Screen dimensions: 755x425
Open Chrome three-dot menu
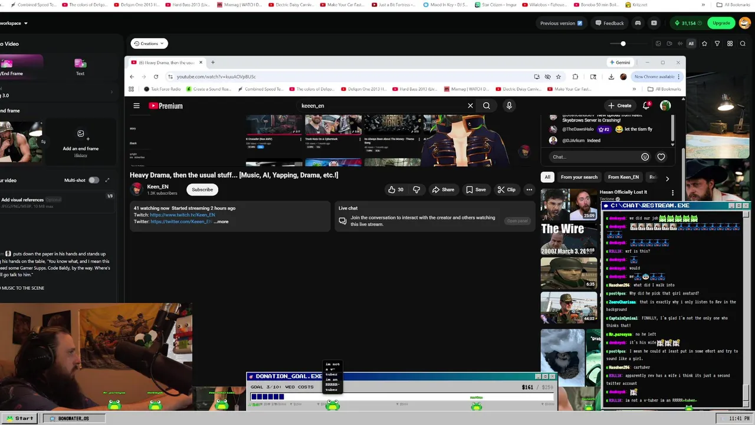[679, 76]
